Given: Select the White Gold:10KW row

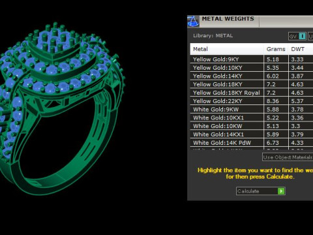Looking at the screenshot, I should click(252, 126).
